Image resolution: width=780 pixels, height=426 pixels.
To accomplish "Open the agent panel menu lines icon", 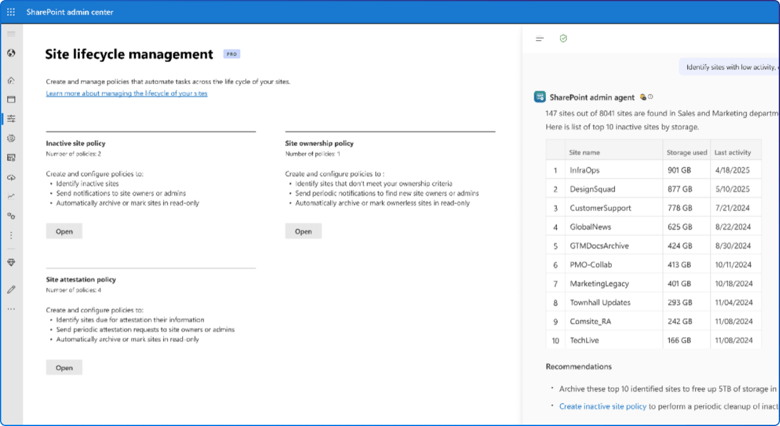I will pyautogui.click(x=540, y=39).
